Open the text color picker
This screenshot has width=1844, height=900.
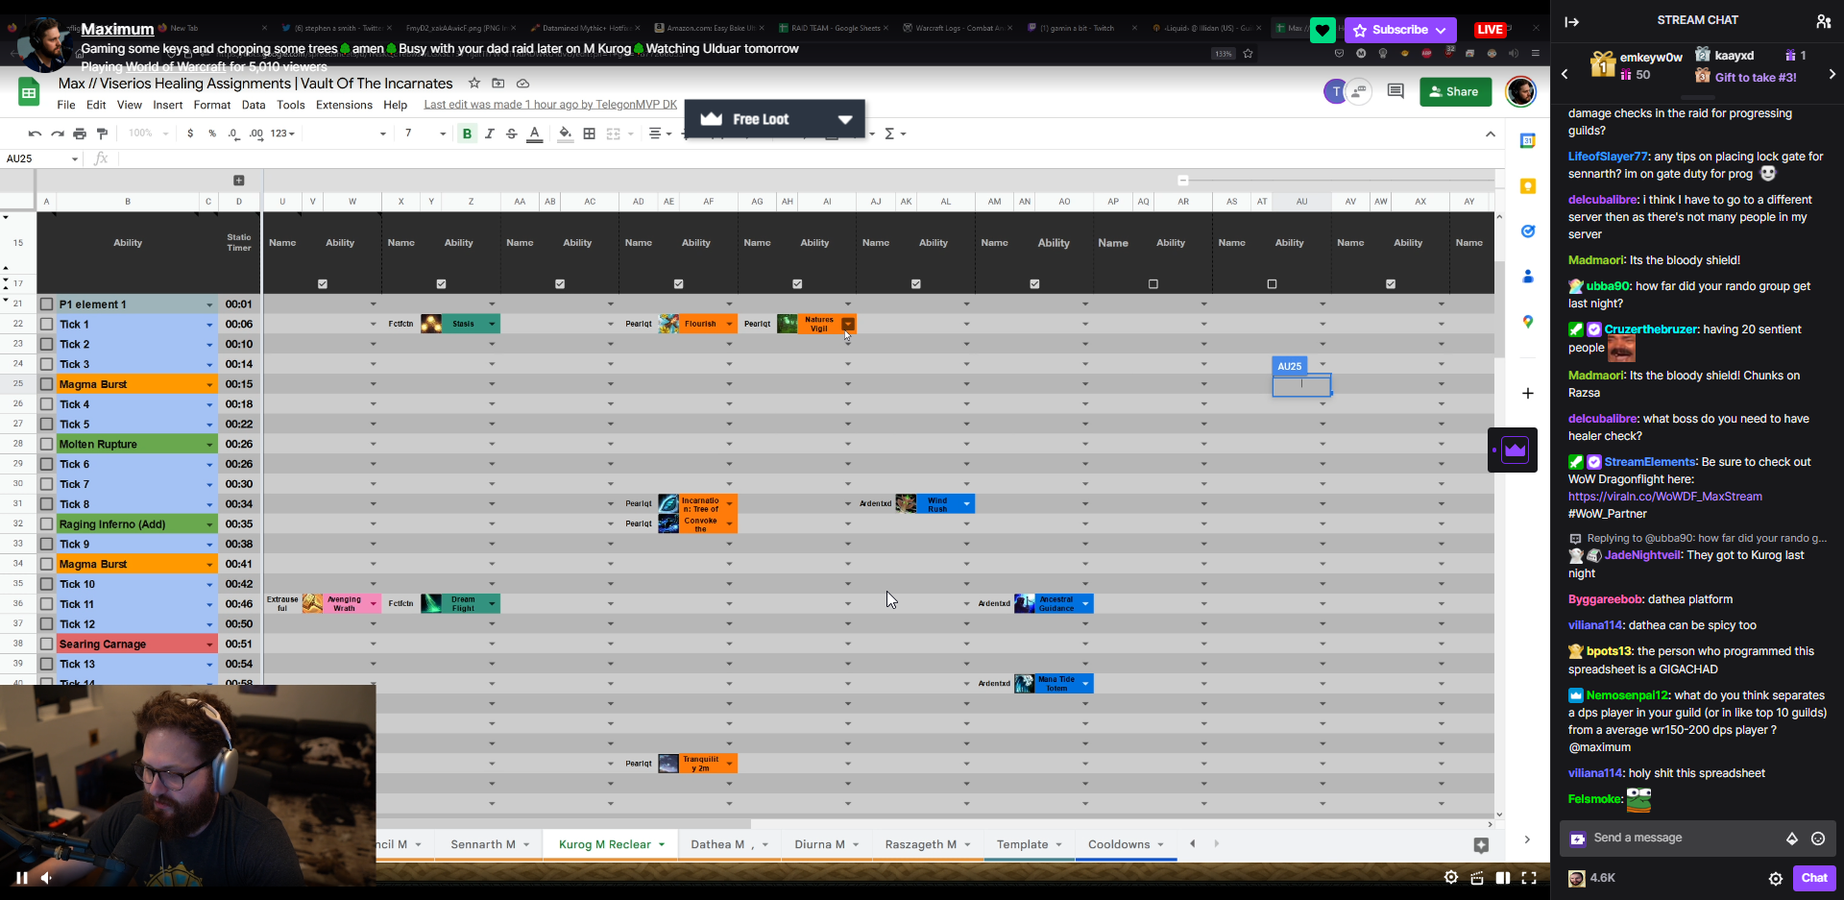tap(535, 134)
